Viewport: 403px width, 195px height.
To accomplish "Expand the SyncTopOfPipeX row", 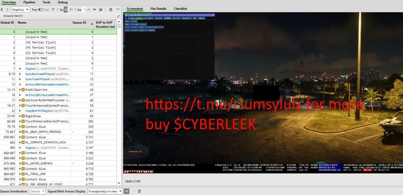I will [20, 79].
